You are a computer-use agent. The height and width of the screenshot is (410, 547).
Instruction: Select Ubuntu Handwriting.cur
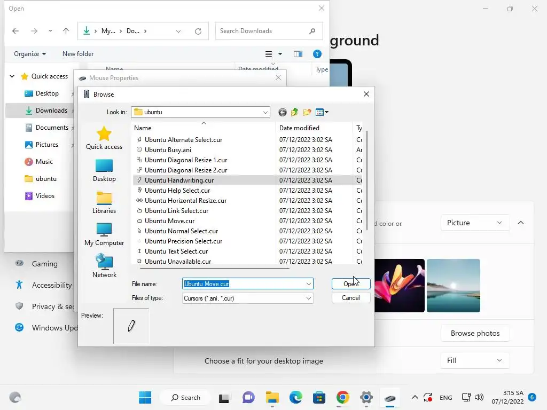[x=179, y=180]
